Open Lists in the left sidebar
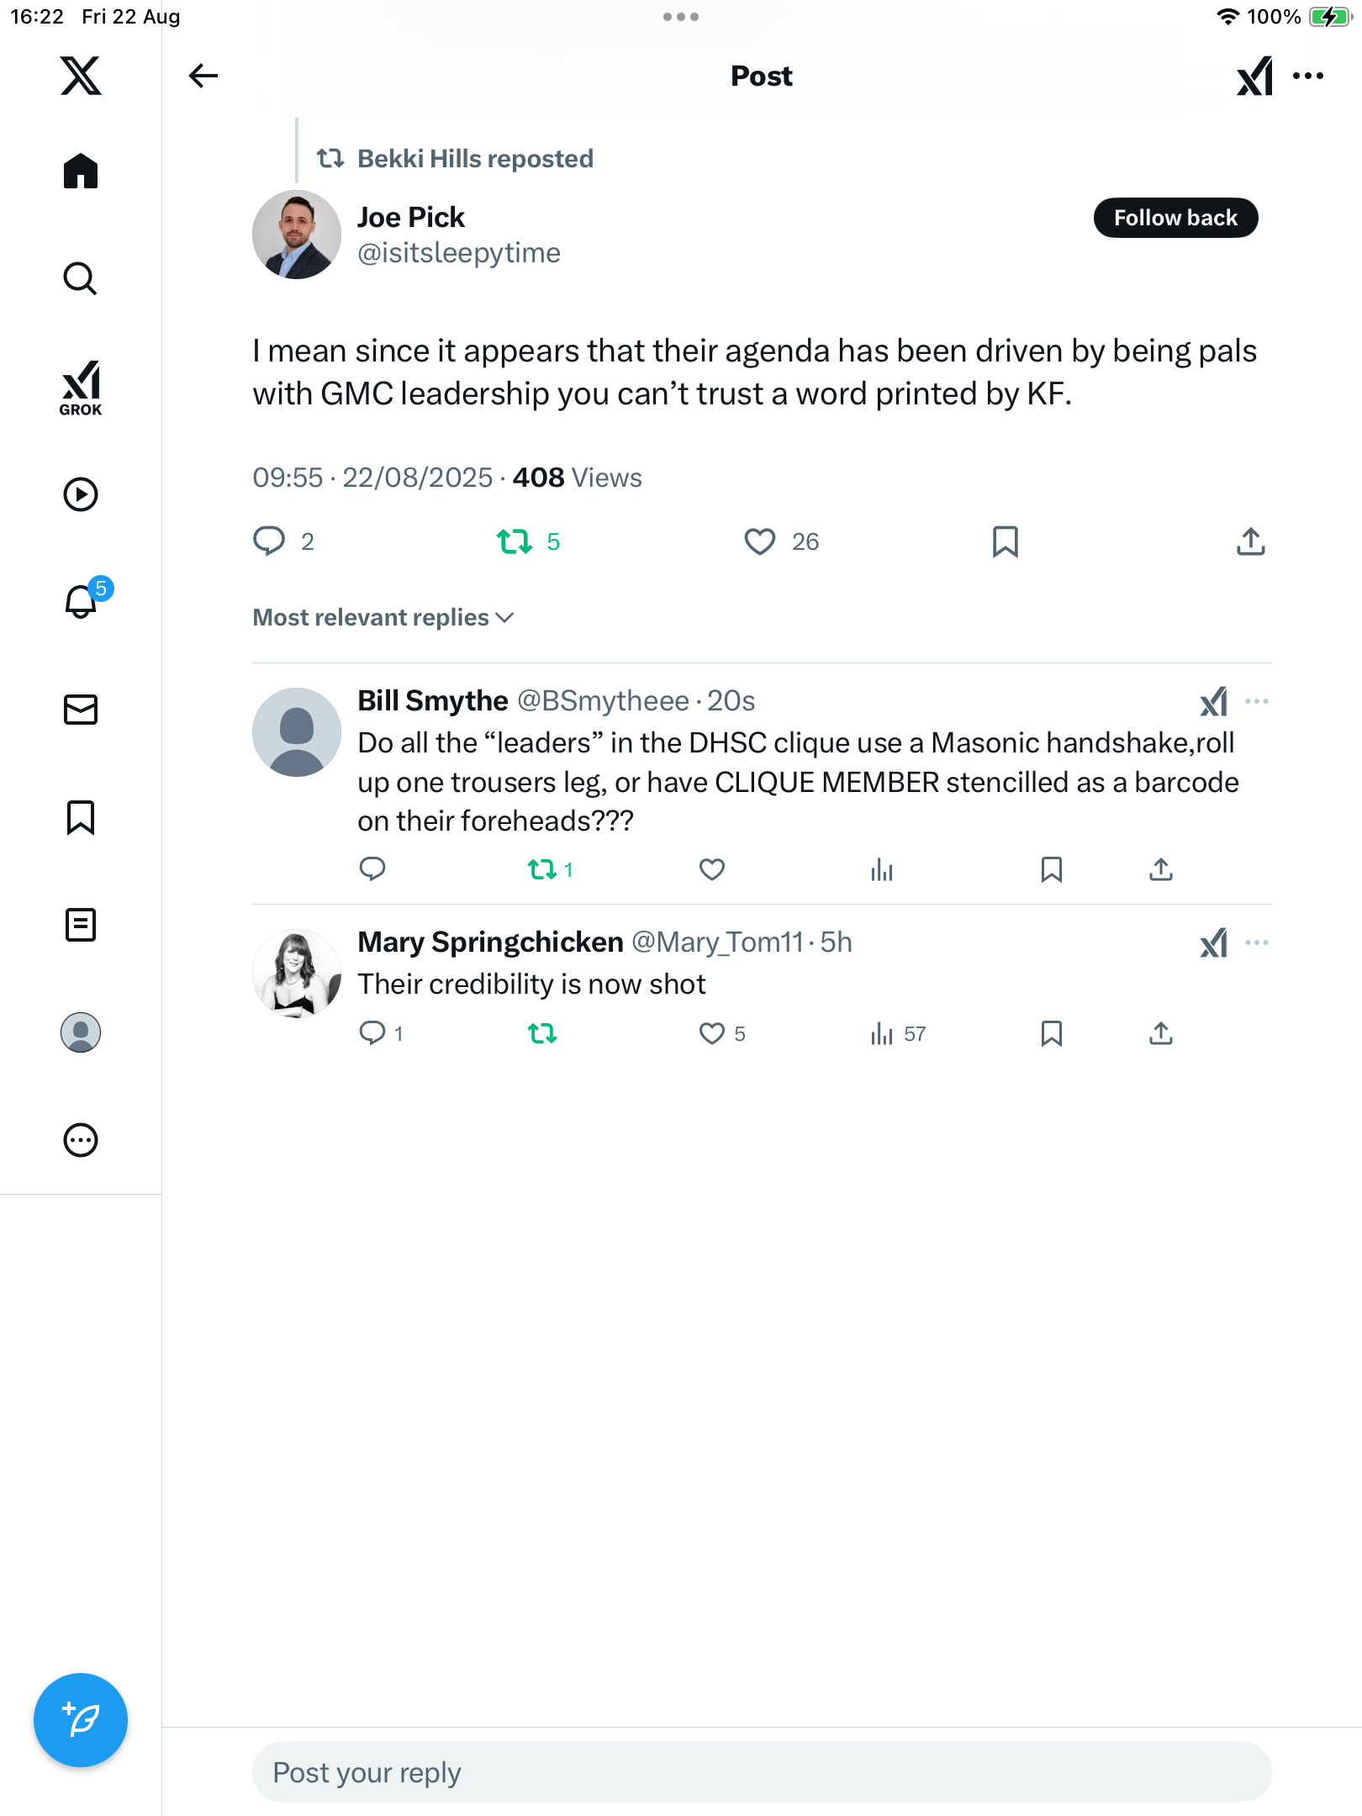This screenshot has height=1816, width=1362. coord(81,925)
